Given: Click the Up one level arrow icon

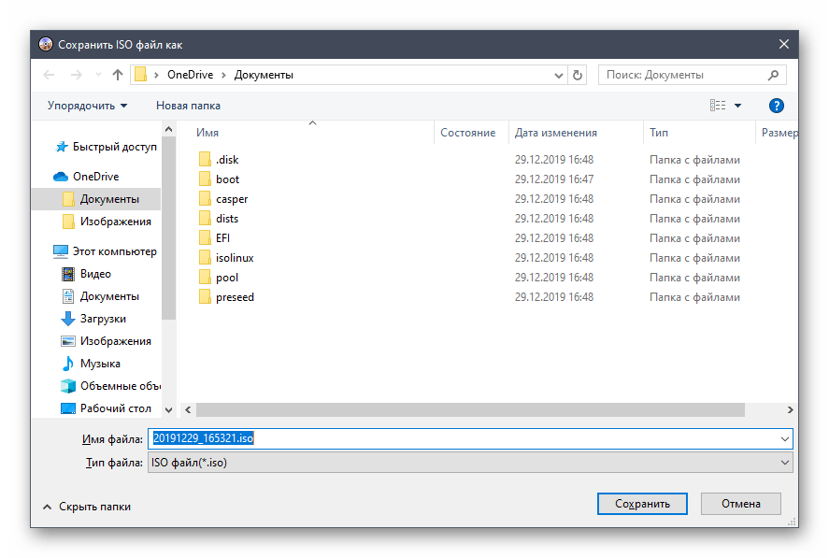Looking at the screenshot, I should [x=118, y=75].
